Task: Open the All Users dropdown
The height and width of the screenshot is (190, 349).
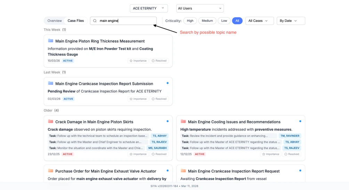Action: click(200, 8)
